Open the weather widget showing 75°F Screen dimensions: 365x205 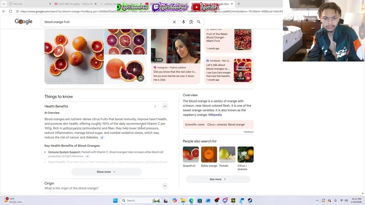tap(13, 200)
